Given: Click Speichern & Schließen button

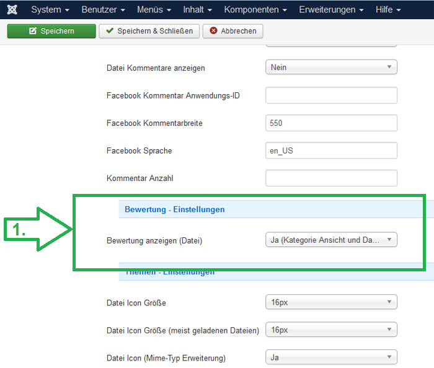Looking at the screenshot, I should pos(149,31).
